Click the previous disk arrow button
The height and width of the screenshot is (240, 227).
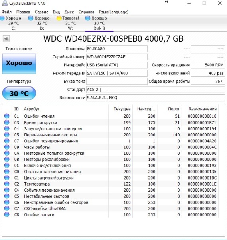click(x=6, y=39)
